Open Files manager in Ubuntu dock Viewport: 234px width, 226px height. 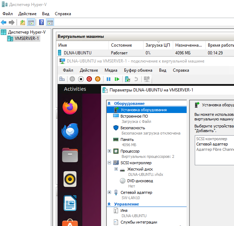[70, 155]
